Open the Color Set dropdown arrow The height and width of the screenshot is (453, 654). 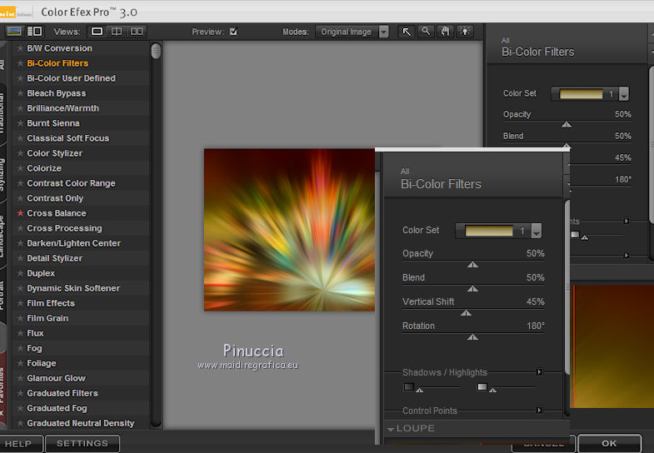536,231
